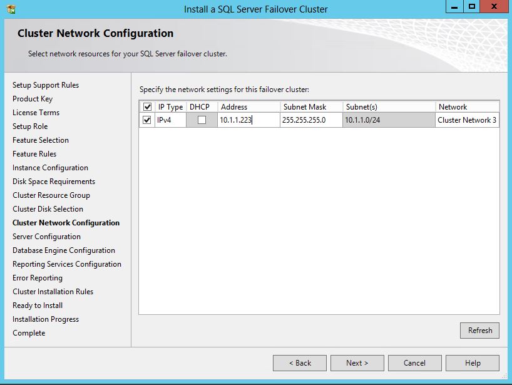Click the Subnet(s) cell 10.1.1.0/24
The width and height of the screenshot is (512, 385).
[389, 120]
